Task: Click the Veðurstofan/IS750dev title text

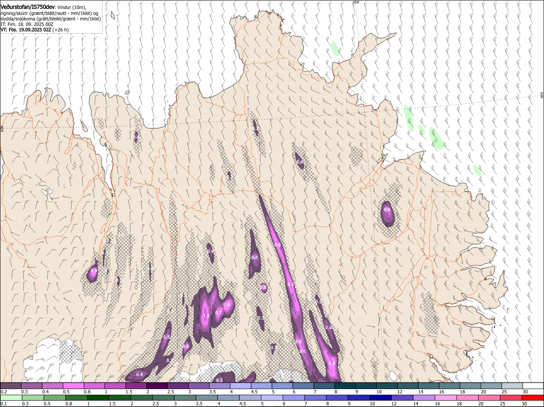Action: (x=28, y=7)
